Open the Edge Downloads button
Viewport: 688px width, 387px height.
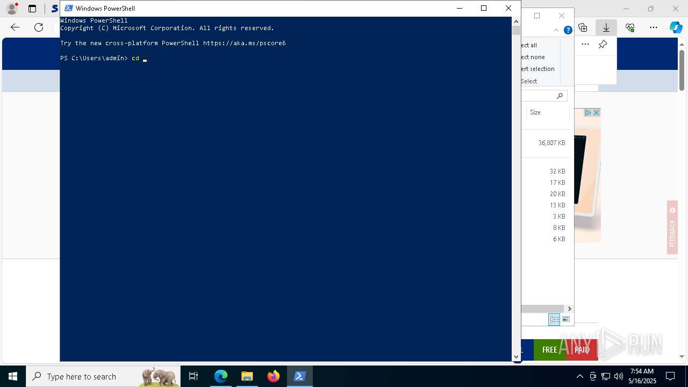pyautogui.click(x=606, y=27)
